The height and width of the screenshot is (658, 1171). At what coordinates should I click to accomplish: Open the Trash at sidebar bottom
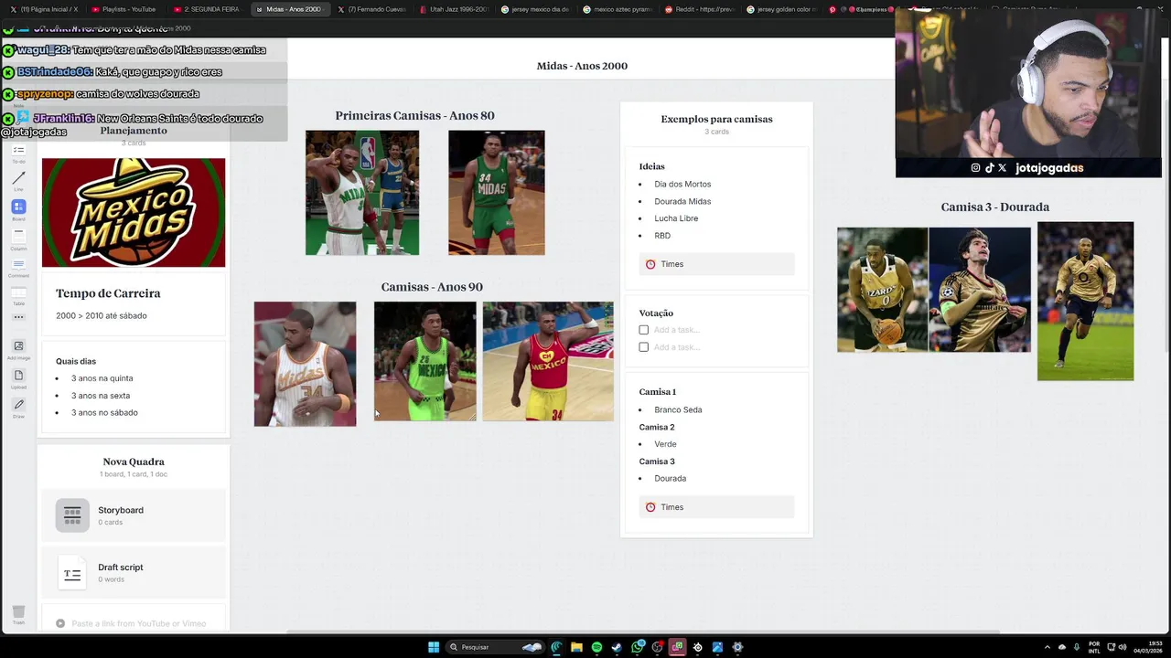tap(18, 613)
